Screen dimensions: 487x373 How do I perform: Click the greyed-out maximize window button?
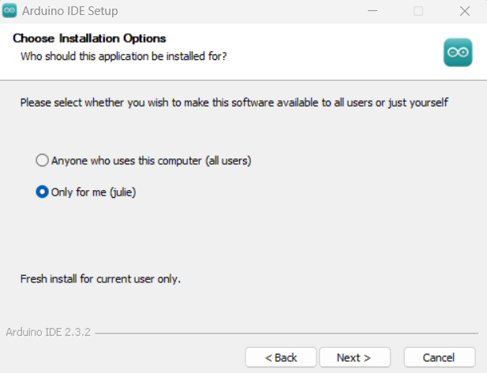418,11
